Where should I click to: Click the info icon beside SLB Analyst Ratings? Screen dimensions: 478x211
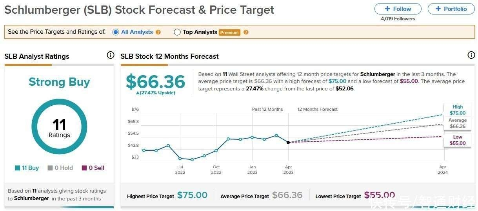[x=111, y=55]
